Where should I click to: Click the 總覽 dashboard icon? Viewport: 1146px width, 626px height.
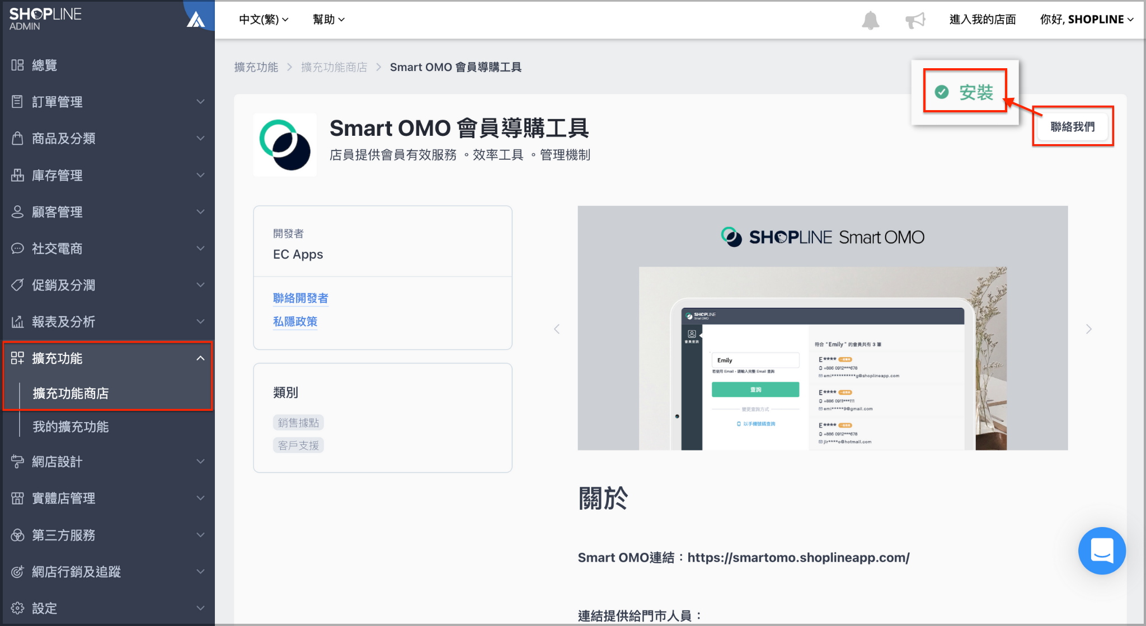[17, 65]
